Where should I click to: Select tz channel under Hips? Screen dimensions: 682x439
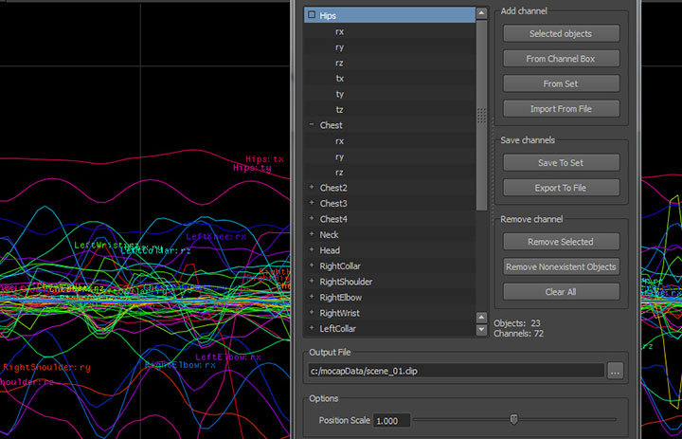[340, 110]
